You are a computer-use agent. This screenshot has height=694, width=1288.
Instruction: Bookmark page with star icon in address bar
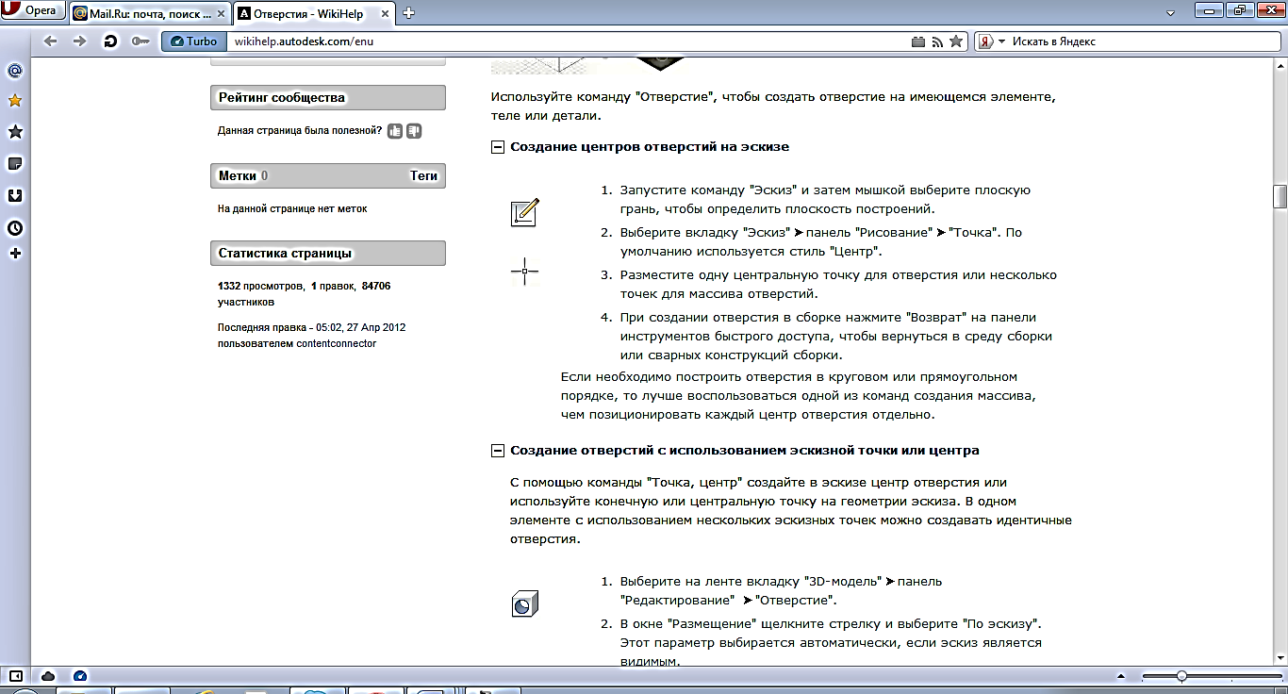point(956,41)
